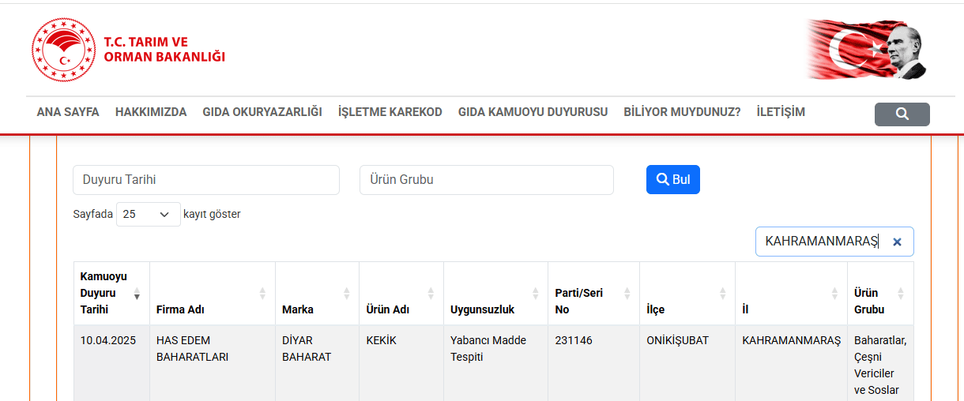Sort table by Ürün Adı column
The image size is (964, 401).
pyautogui.click(x=431, y=294)
